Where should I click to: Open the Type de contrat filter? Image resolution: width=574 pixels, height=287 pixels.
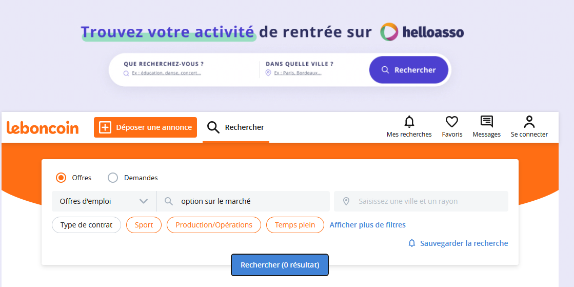click(x=86, y=225)
